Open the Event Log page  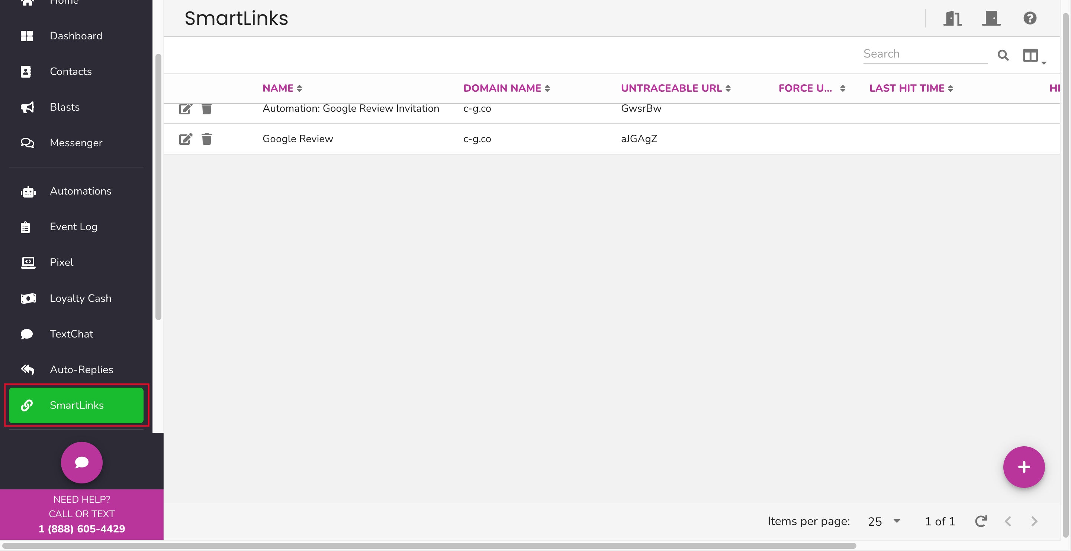pyautogui.click(x=76, y=227)
